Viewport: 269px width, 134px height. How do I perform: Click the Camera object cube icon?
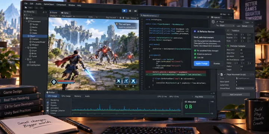(x=31, y=39)
